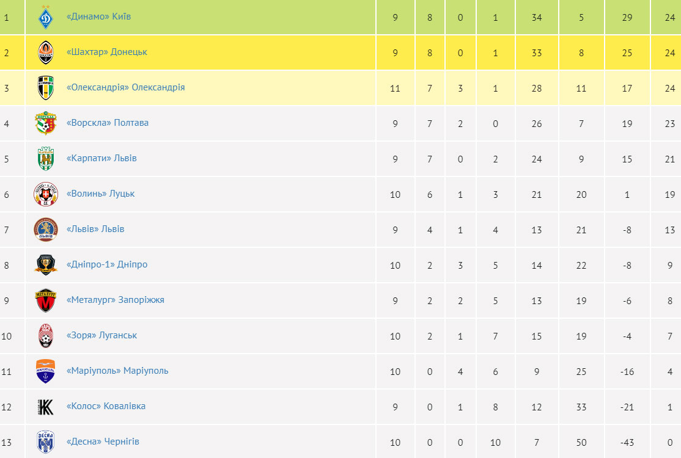Screen dimensions: 681x458
Task: Click the Dynamo Kyiv club logo
Action: (46, 17)
